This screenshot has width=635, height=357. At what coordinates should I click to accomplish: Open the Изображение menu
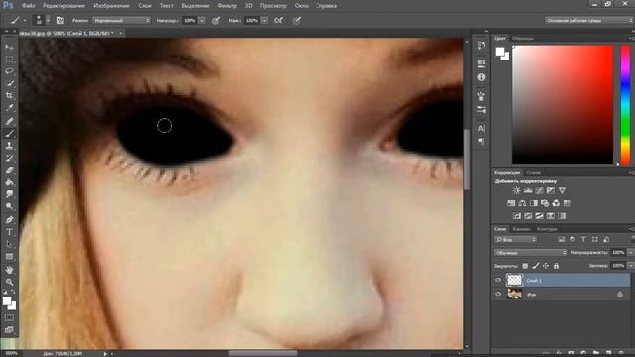point(111,6)
